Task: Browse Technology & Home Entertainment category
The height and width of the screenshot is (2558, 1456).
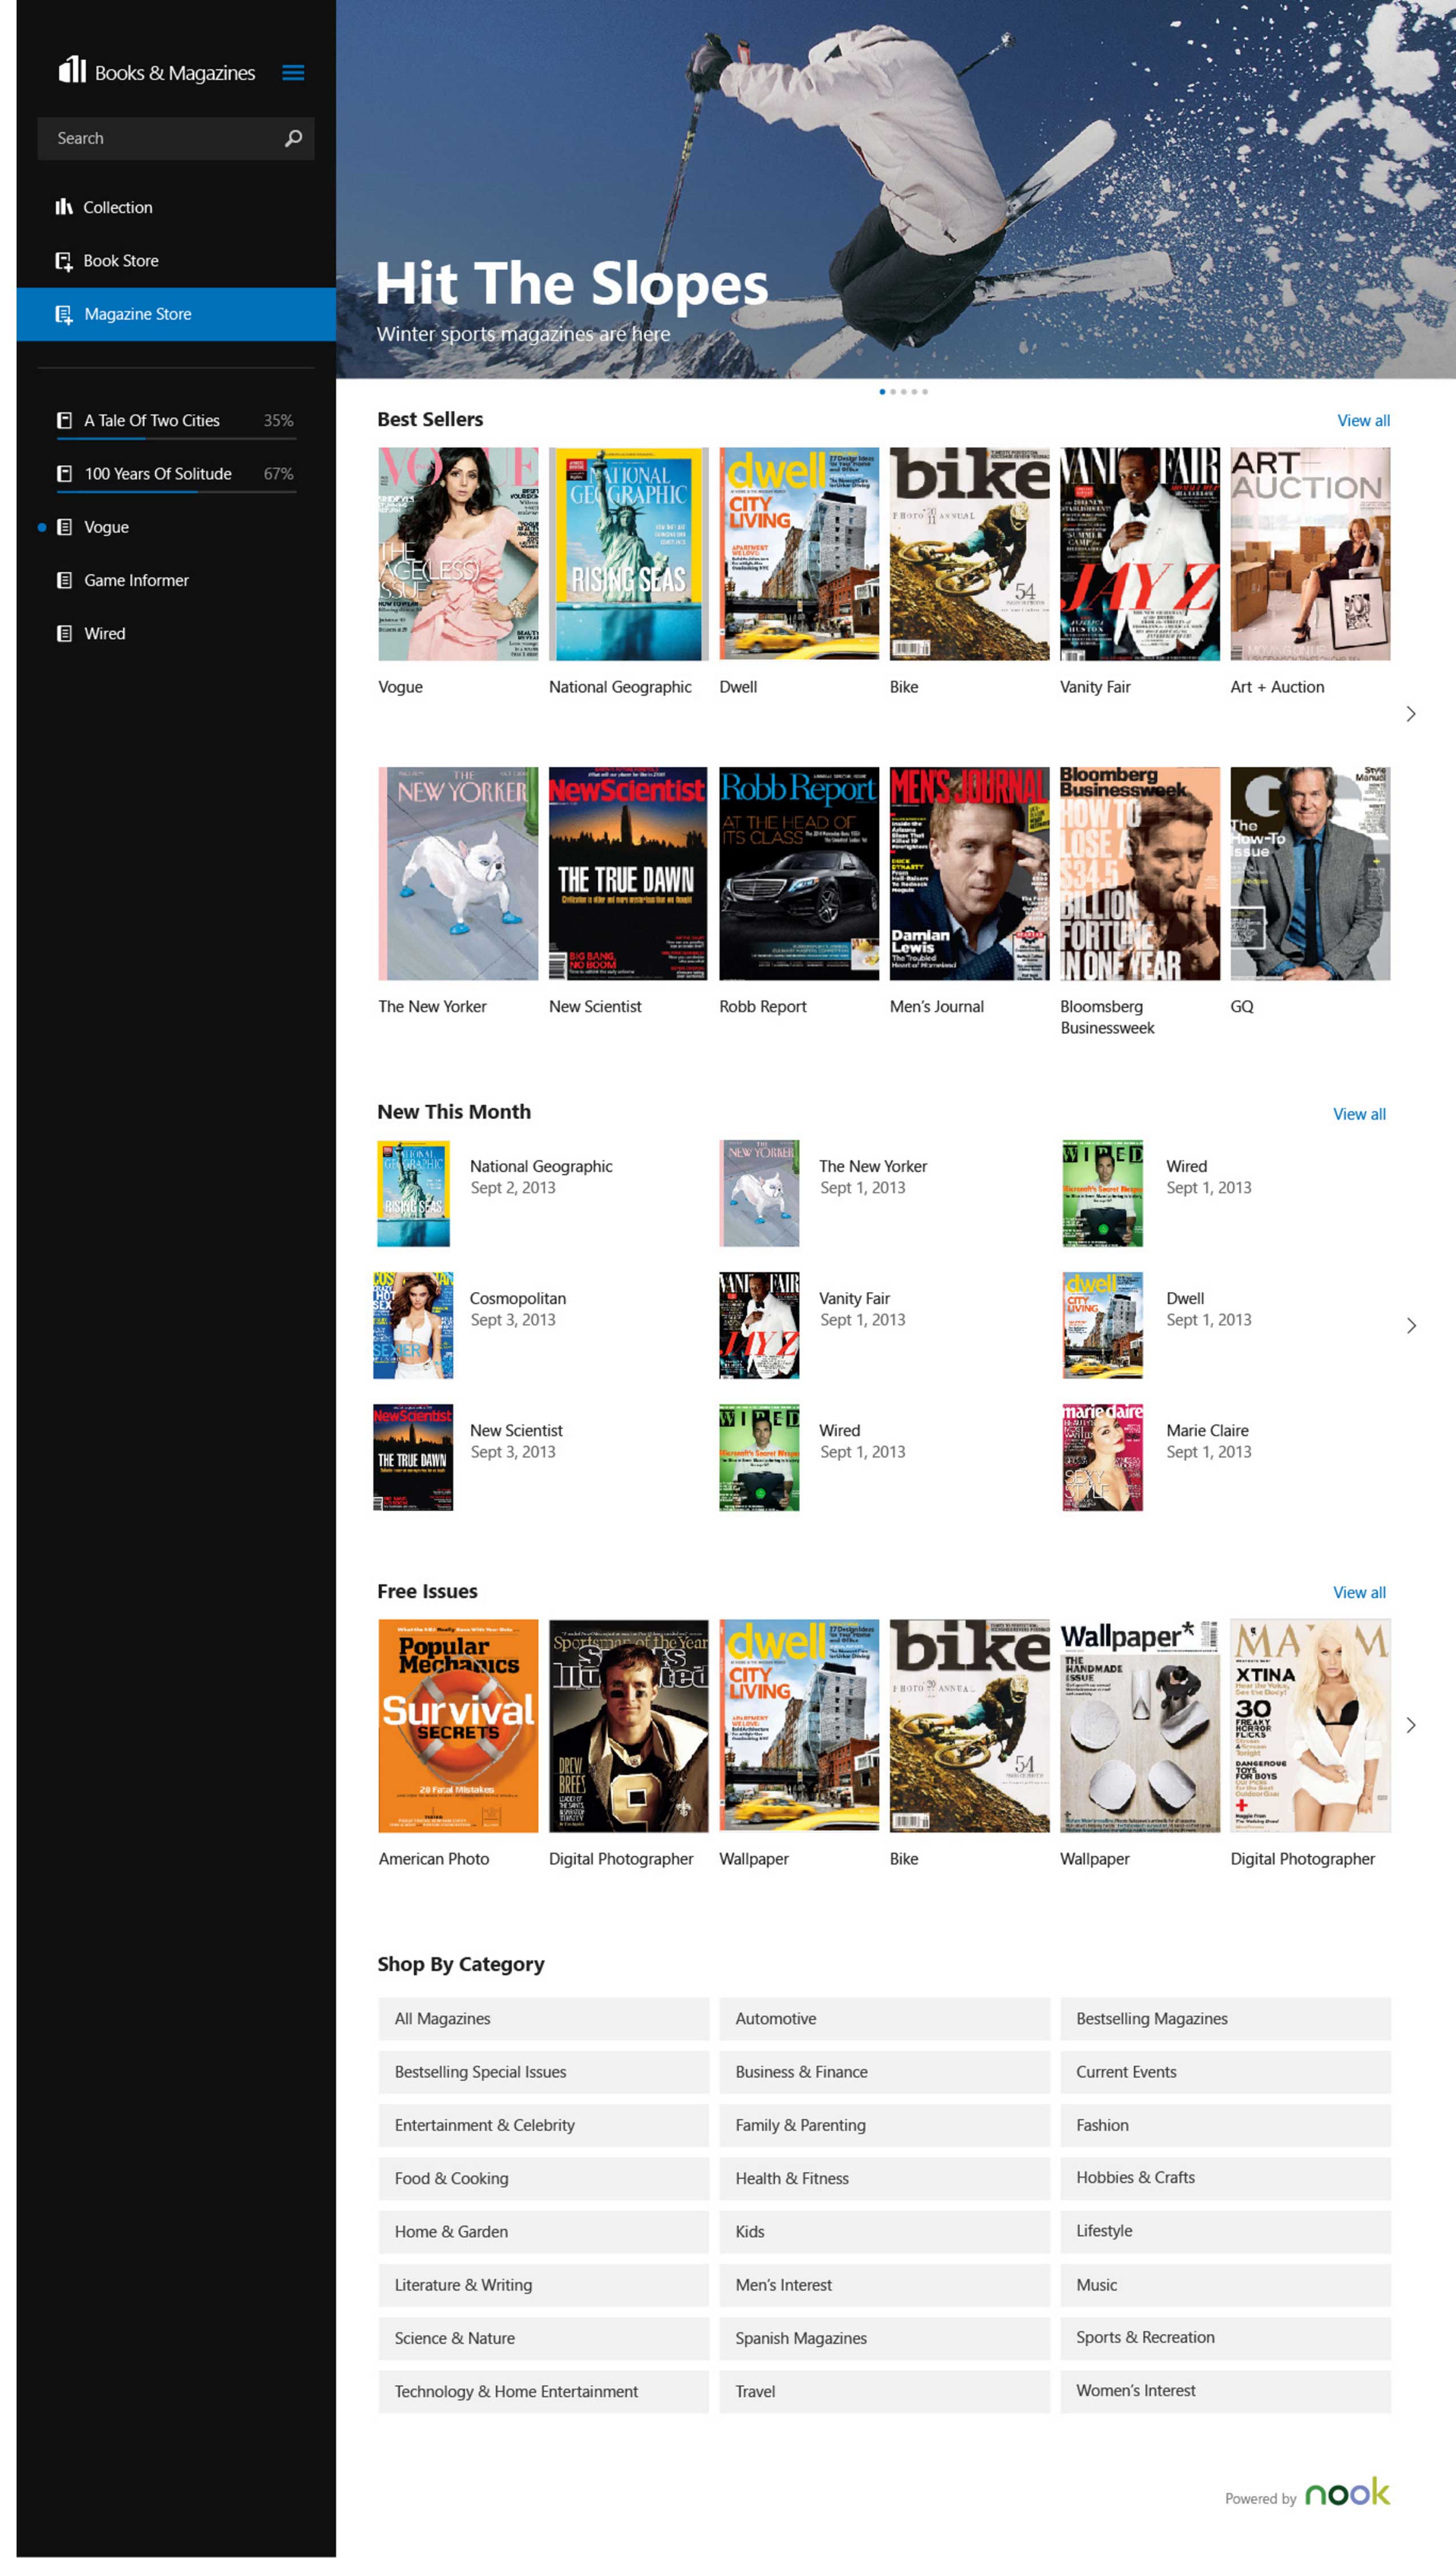Action: pos(543,2392)
